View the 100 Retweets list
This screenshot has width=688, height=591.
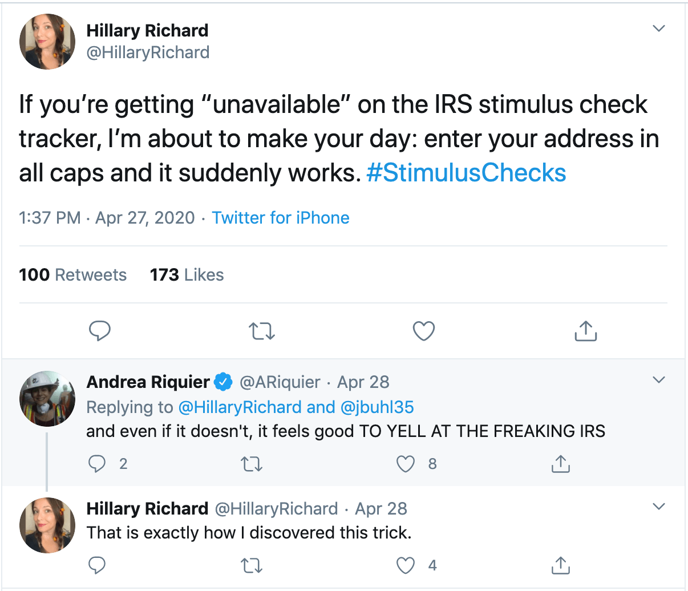point(72,275)
